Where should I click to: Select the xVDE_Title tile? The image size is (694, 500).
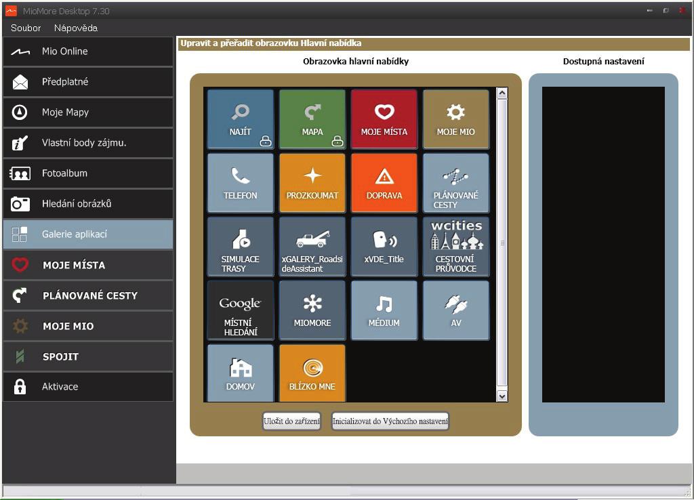pyautogui.click(x=384, y=247)
